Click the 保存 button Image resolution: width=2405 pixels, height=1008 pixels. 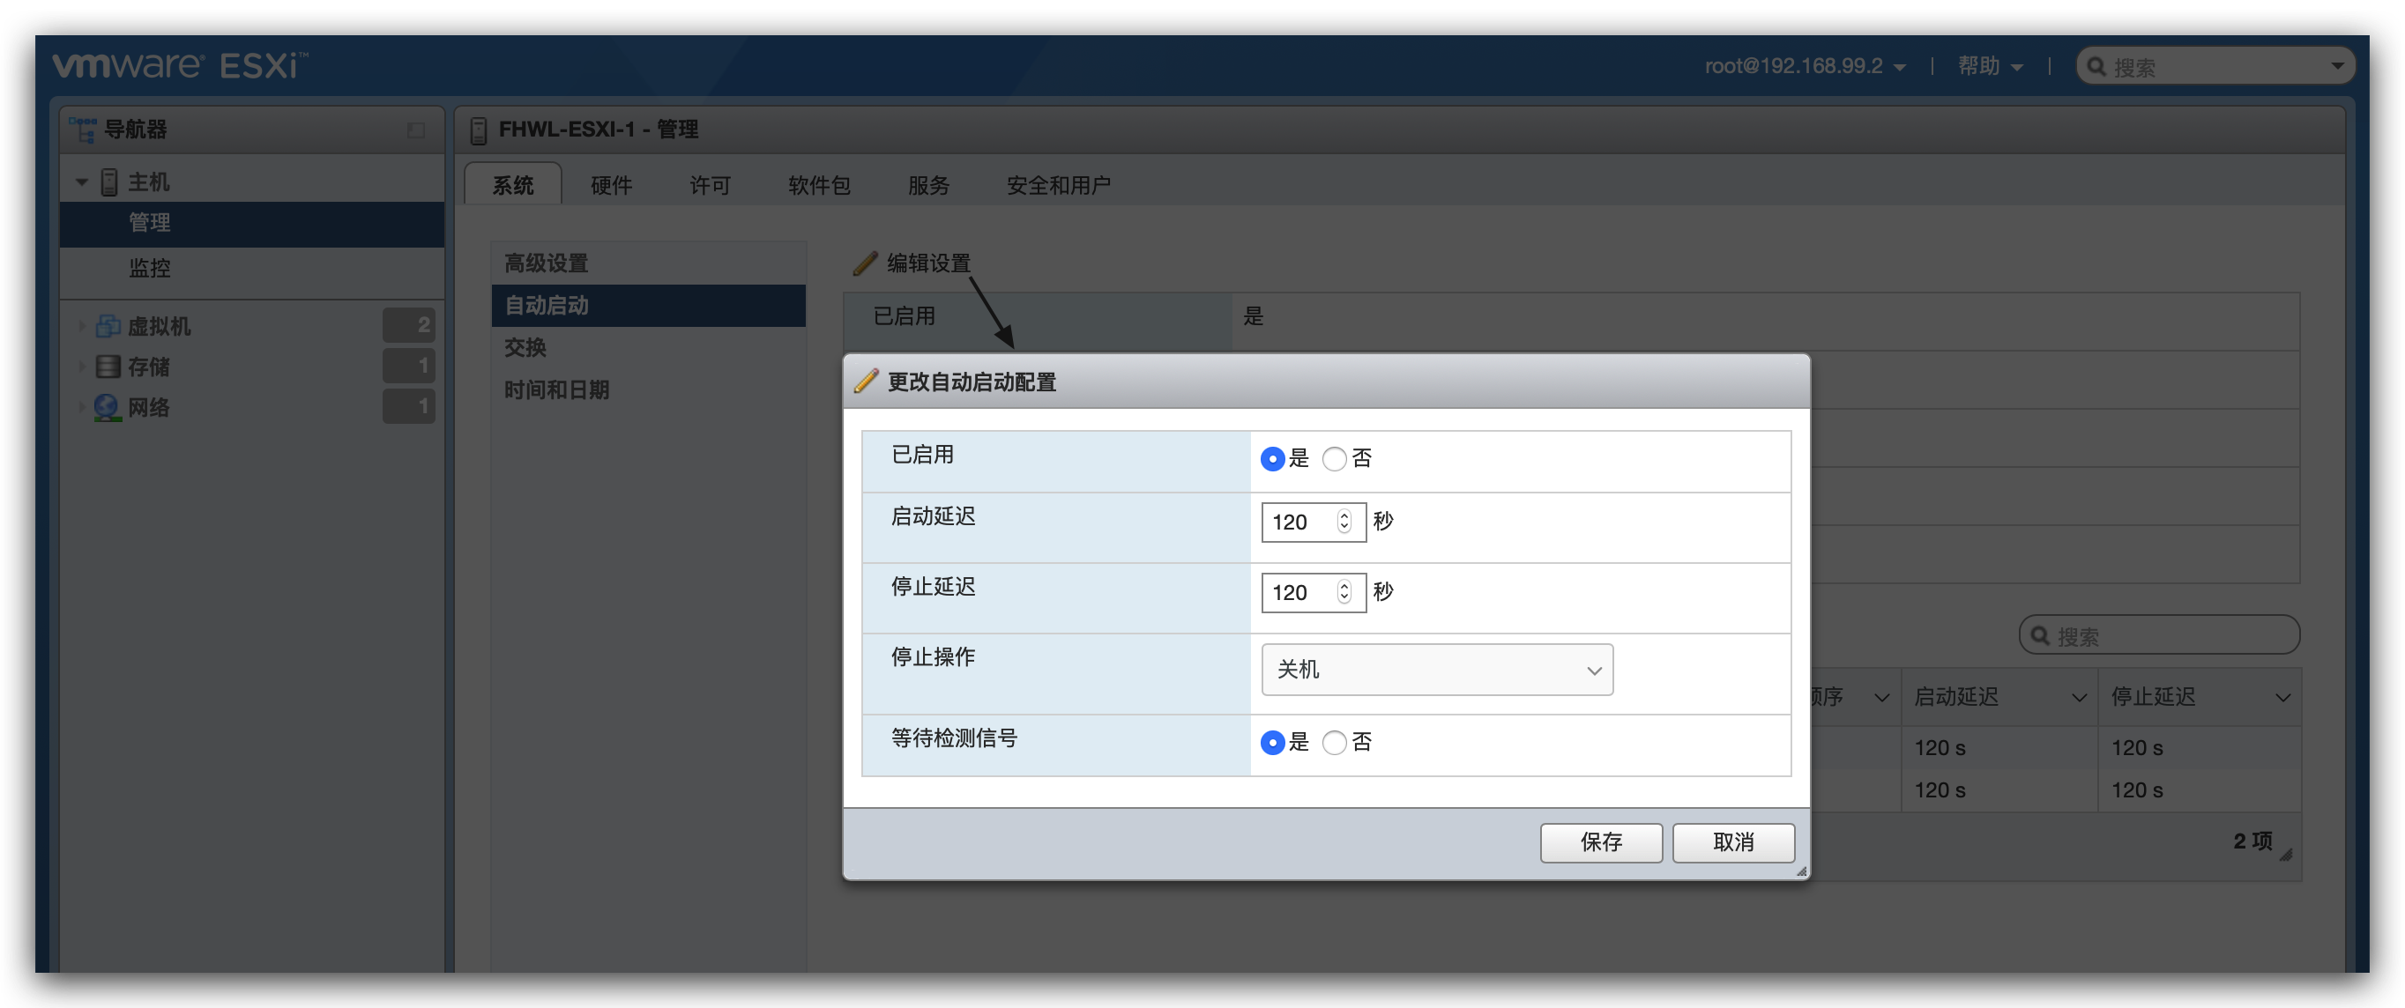(1600, 841)
